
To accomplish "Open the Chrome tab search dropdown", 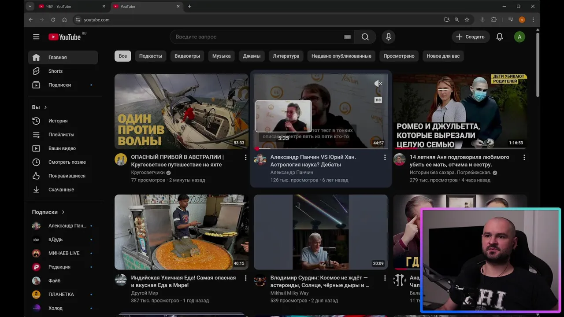I will click(30, 6).
